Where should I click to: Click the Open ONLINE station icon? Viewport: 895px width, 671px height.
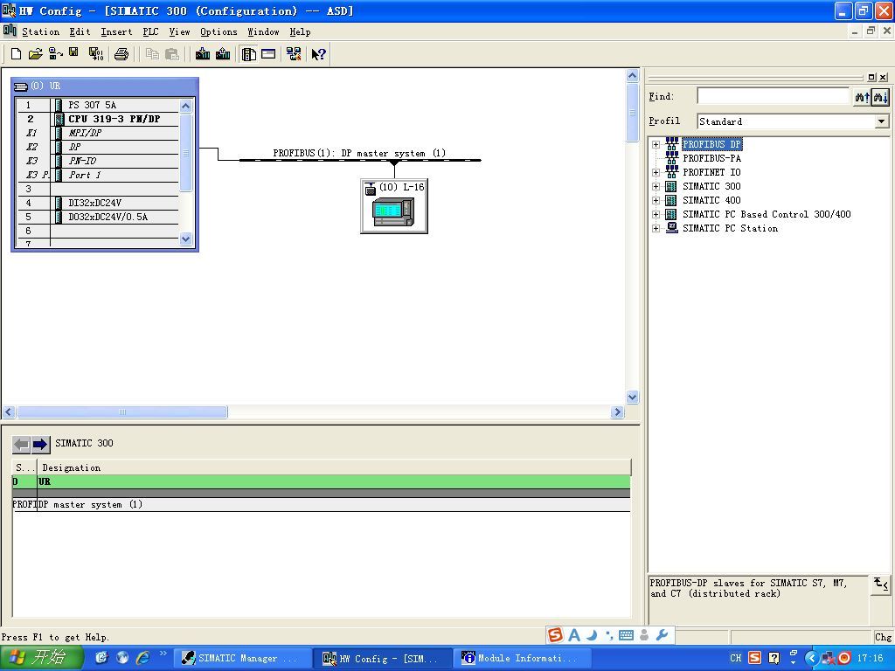(x=55, y=54)
